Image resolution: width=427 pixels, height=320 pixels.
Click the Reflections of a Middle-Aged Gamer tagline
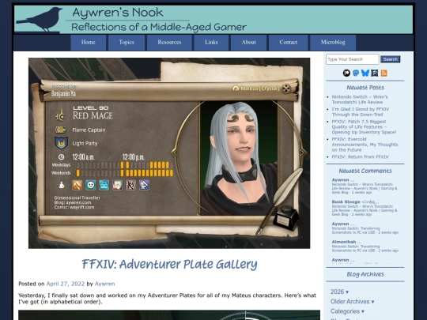click(159, 27)
